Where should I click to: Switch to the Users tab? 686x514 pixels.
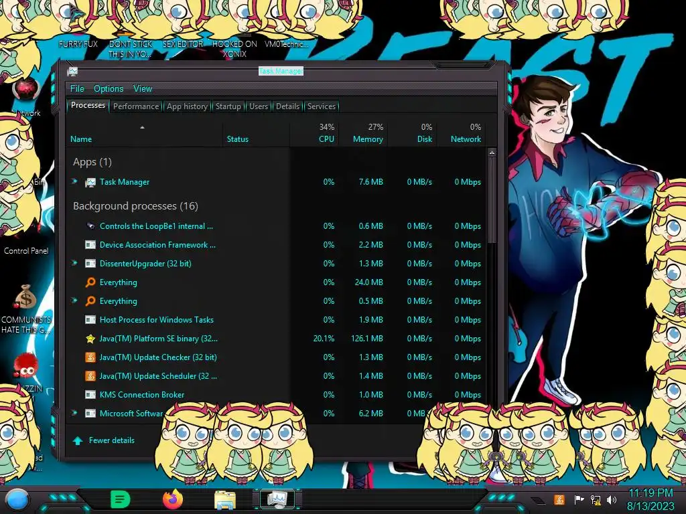[259, 106]
